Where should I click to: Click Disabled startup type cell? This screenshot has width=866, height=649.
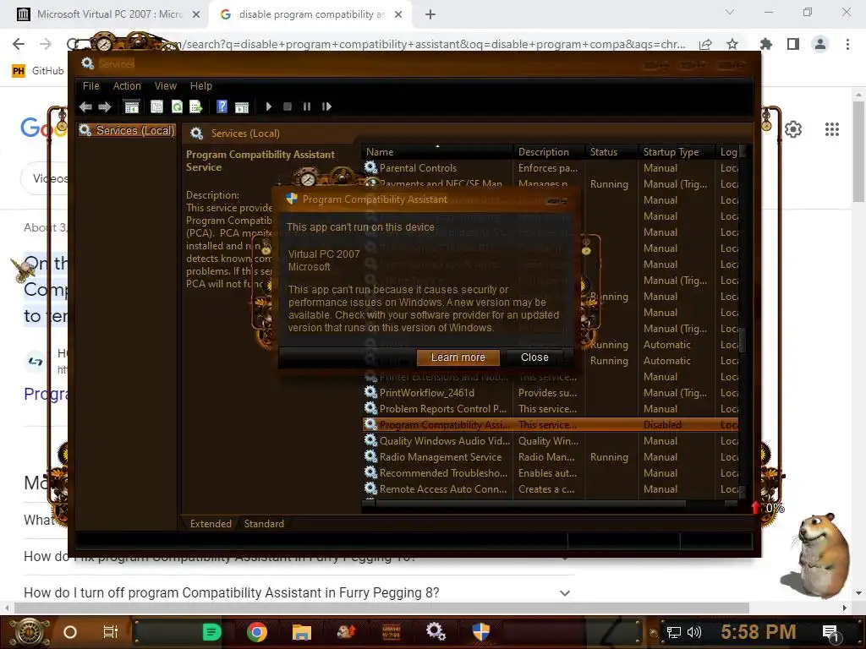(662, 425)
